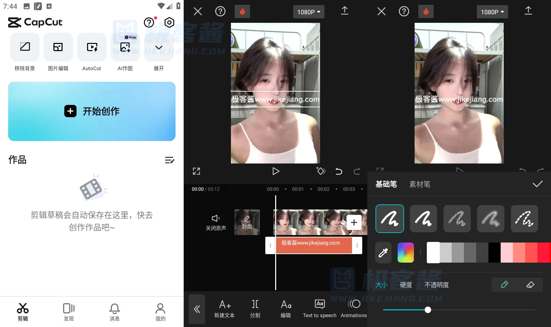This screenshot has height=327, width=551.
Task: Switch to the 基础笔 brush tab
Action: coord(386,184)
